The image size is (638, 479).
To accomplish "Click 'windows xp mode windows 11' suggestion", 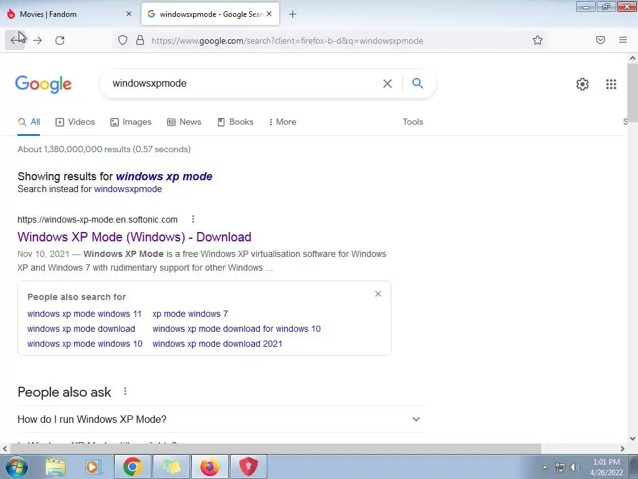I will pyautogui.click(x=84, y=314).
